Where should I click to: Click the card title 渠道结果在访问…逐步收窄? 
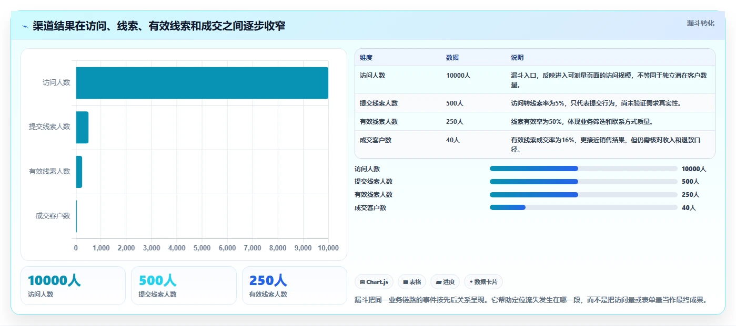(x=159, y=26)
